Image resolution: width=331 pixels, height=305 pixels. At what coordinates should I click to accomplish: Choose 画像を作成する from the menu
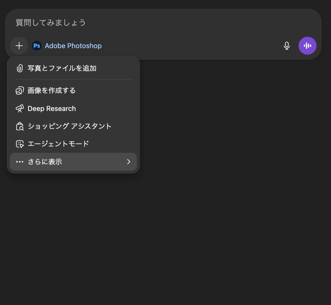(x=73, y=90)
